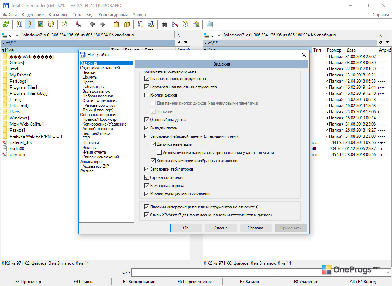Click the pack files box icon
The height and width of the screenshot is (286, 392).
tap(116, 24)
